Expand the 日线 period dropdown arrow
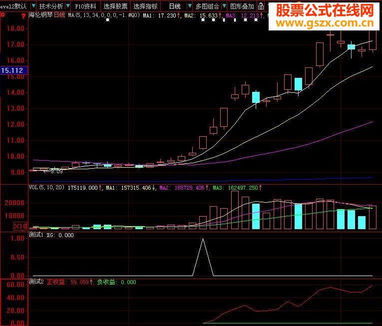The image size is (382, 326). click(189, 6)
